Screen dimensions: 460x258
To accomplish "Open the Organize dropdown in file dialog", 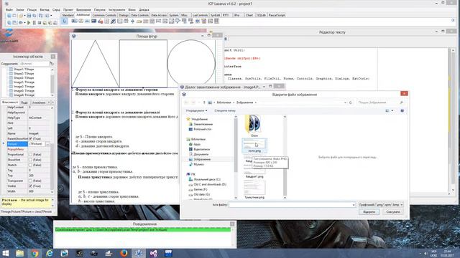I will (196, 110).
